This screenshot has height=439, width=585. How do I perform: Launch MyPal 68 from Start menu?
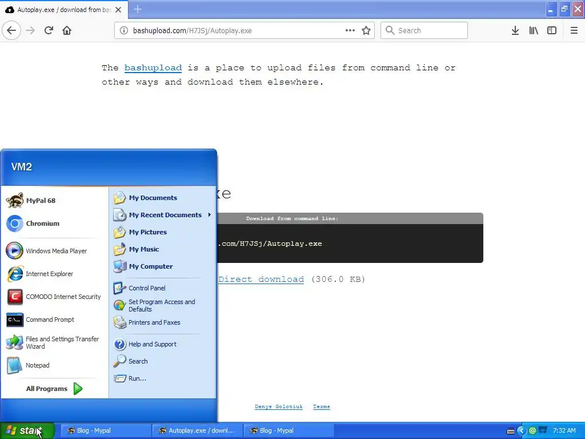click(54, 201)
